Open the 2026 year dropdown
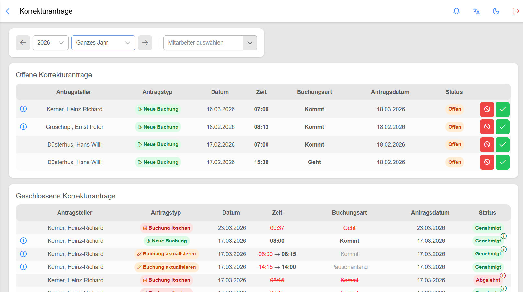This screenshot has height=292, width=523. (50, 43)
